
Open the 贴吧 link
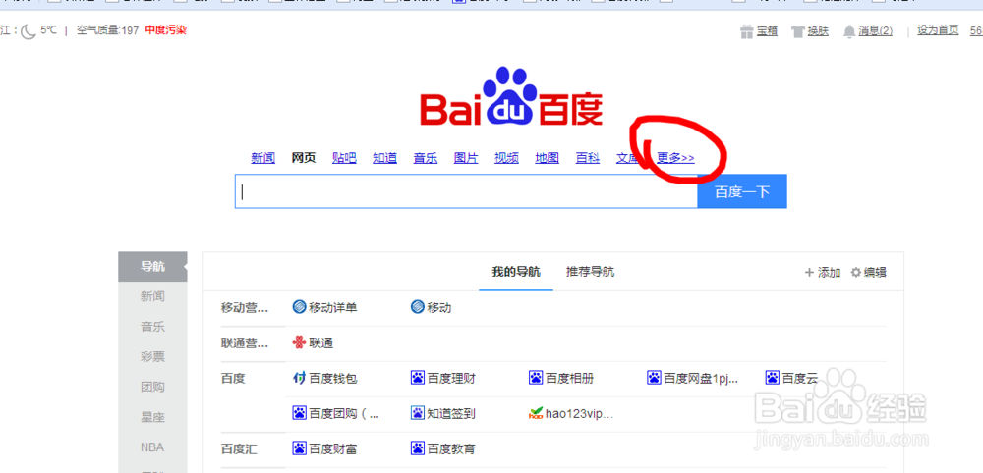(344, 158)
